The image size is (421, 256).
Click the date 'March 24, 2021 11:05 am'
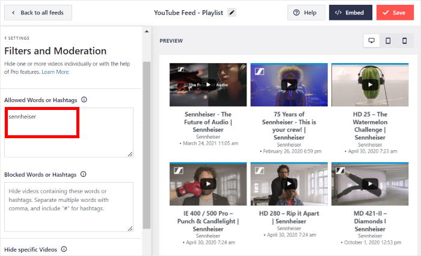[x=210, y=143]
